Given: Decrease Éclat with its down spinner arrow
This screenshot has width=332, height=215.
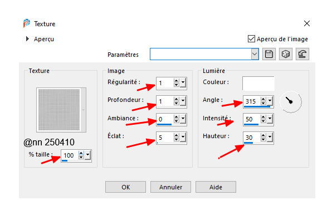Looking at the screenshot, I should tap(177, 139).
